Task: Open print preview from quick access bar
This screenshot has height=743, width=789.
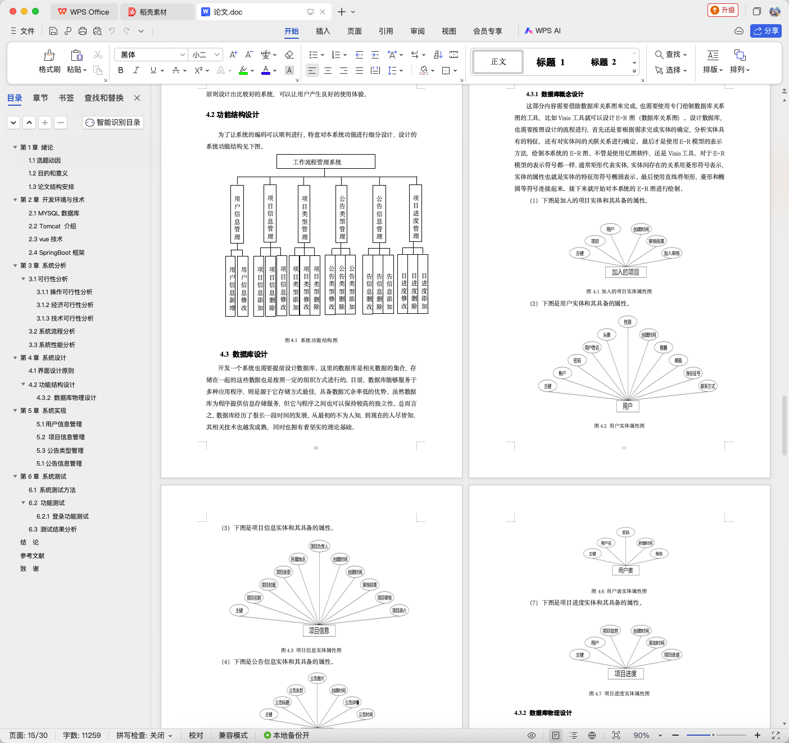Action: [97, 31]
